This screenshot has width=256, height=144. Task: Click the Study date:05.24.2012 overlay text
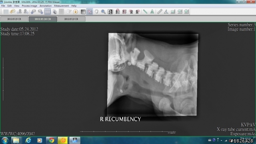click(19, 29)
